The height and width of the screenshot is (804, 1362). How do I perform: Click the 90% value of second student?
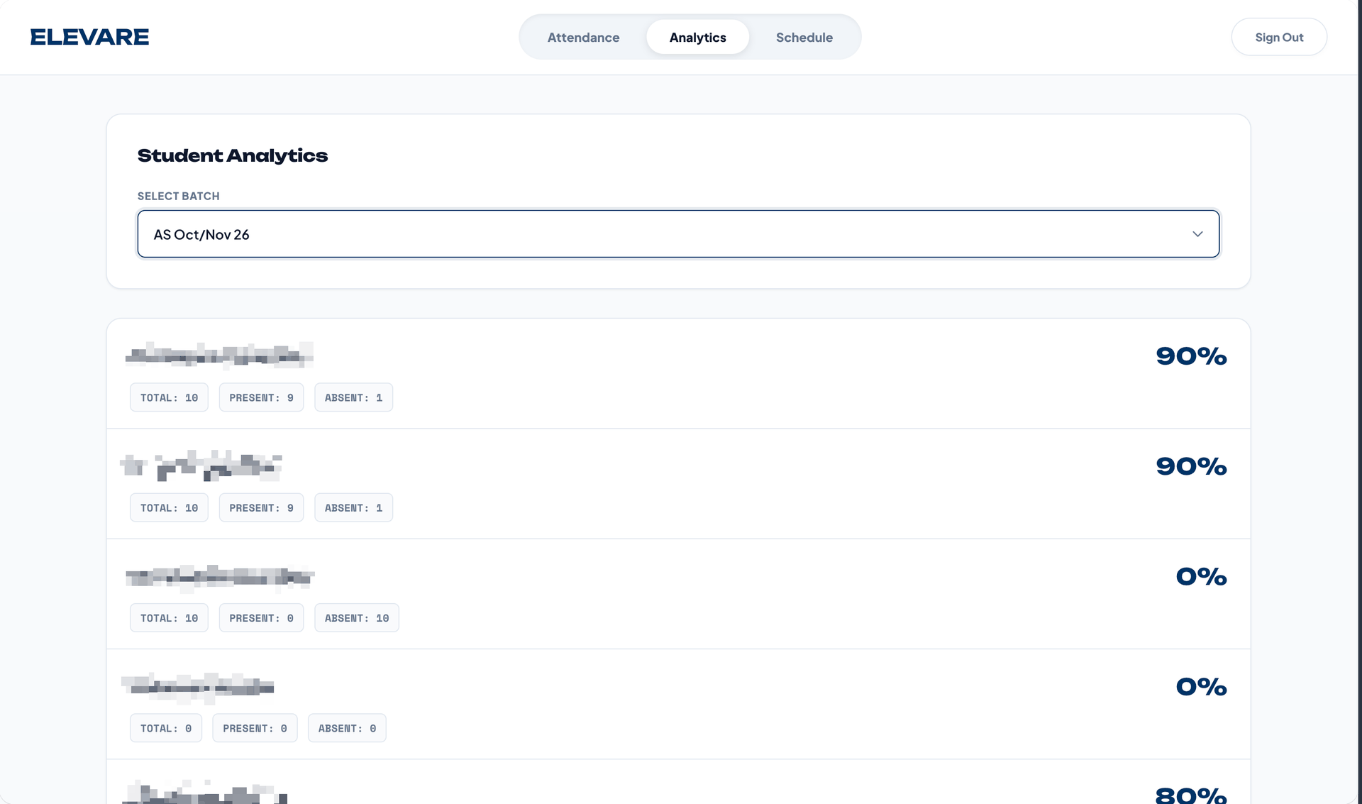(x=1191, y=466)
